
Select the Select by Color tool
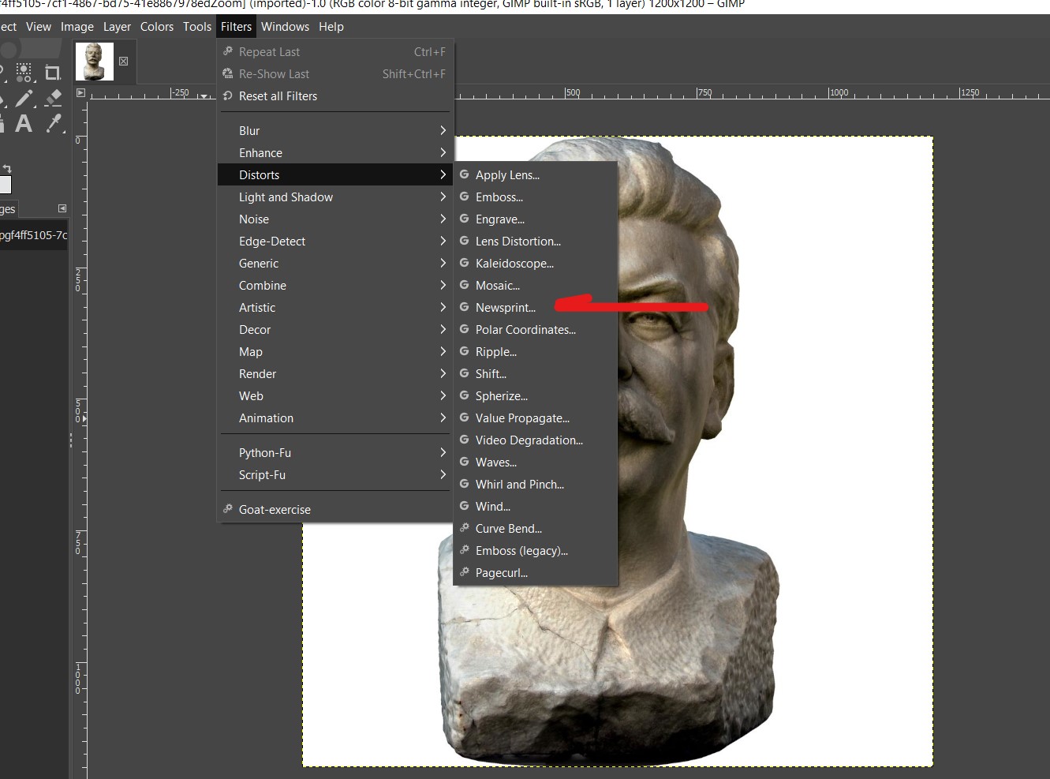[x=24, y=73]
